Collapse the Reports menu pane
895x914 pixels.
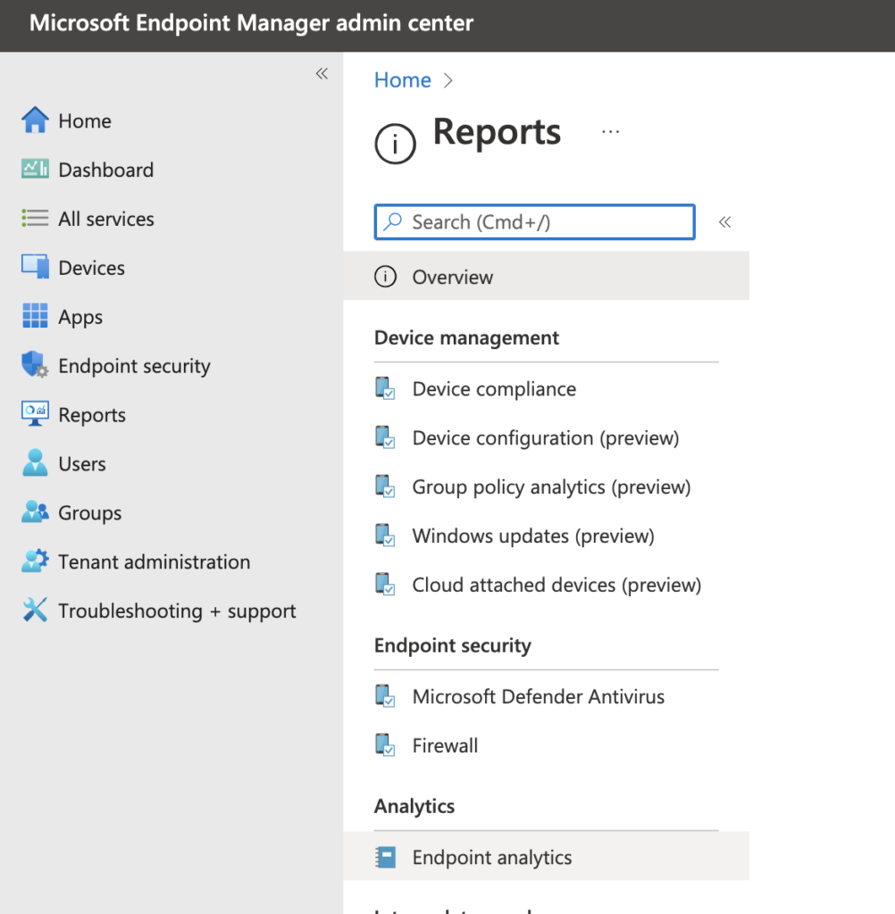click(724, 221)
